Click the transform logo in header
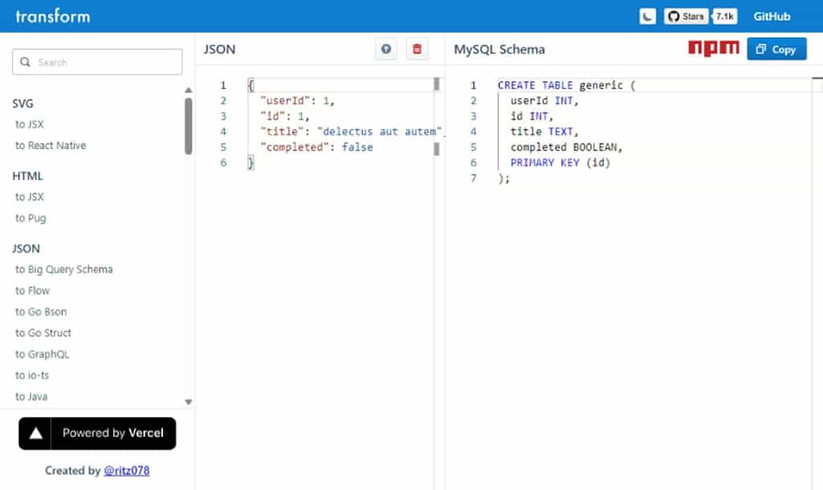This screenshot has height=490, width=823. click(53, 16)
